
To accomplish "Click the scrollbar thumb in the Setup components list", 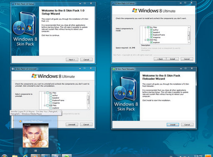I will coord(189,35).
